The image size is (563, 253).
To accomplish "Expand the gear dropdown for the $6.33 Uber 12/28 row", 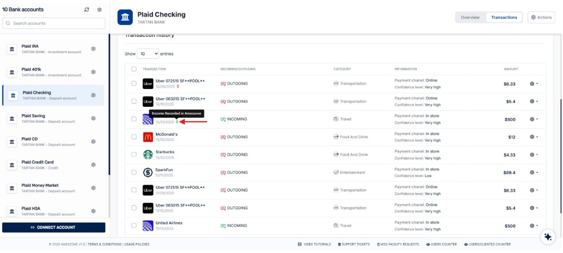I will pos(534,84).
